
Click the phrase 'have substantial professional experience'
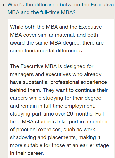click(58, 82)
